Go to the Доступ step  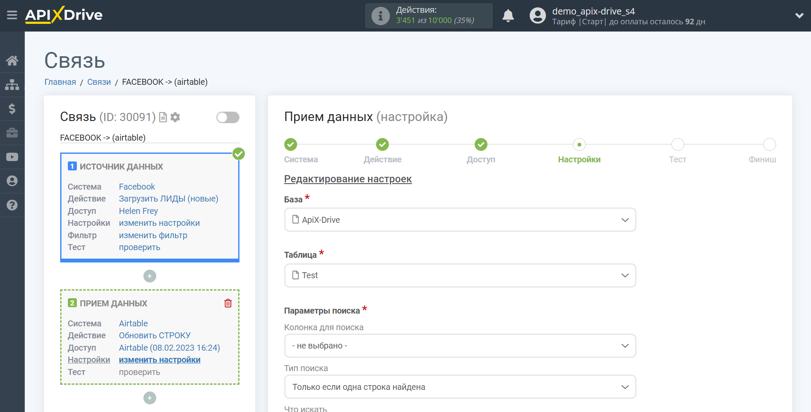point(481,144)
